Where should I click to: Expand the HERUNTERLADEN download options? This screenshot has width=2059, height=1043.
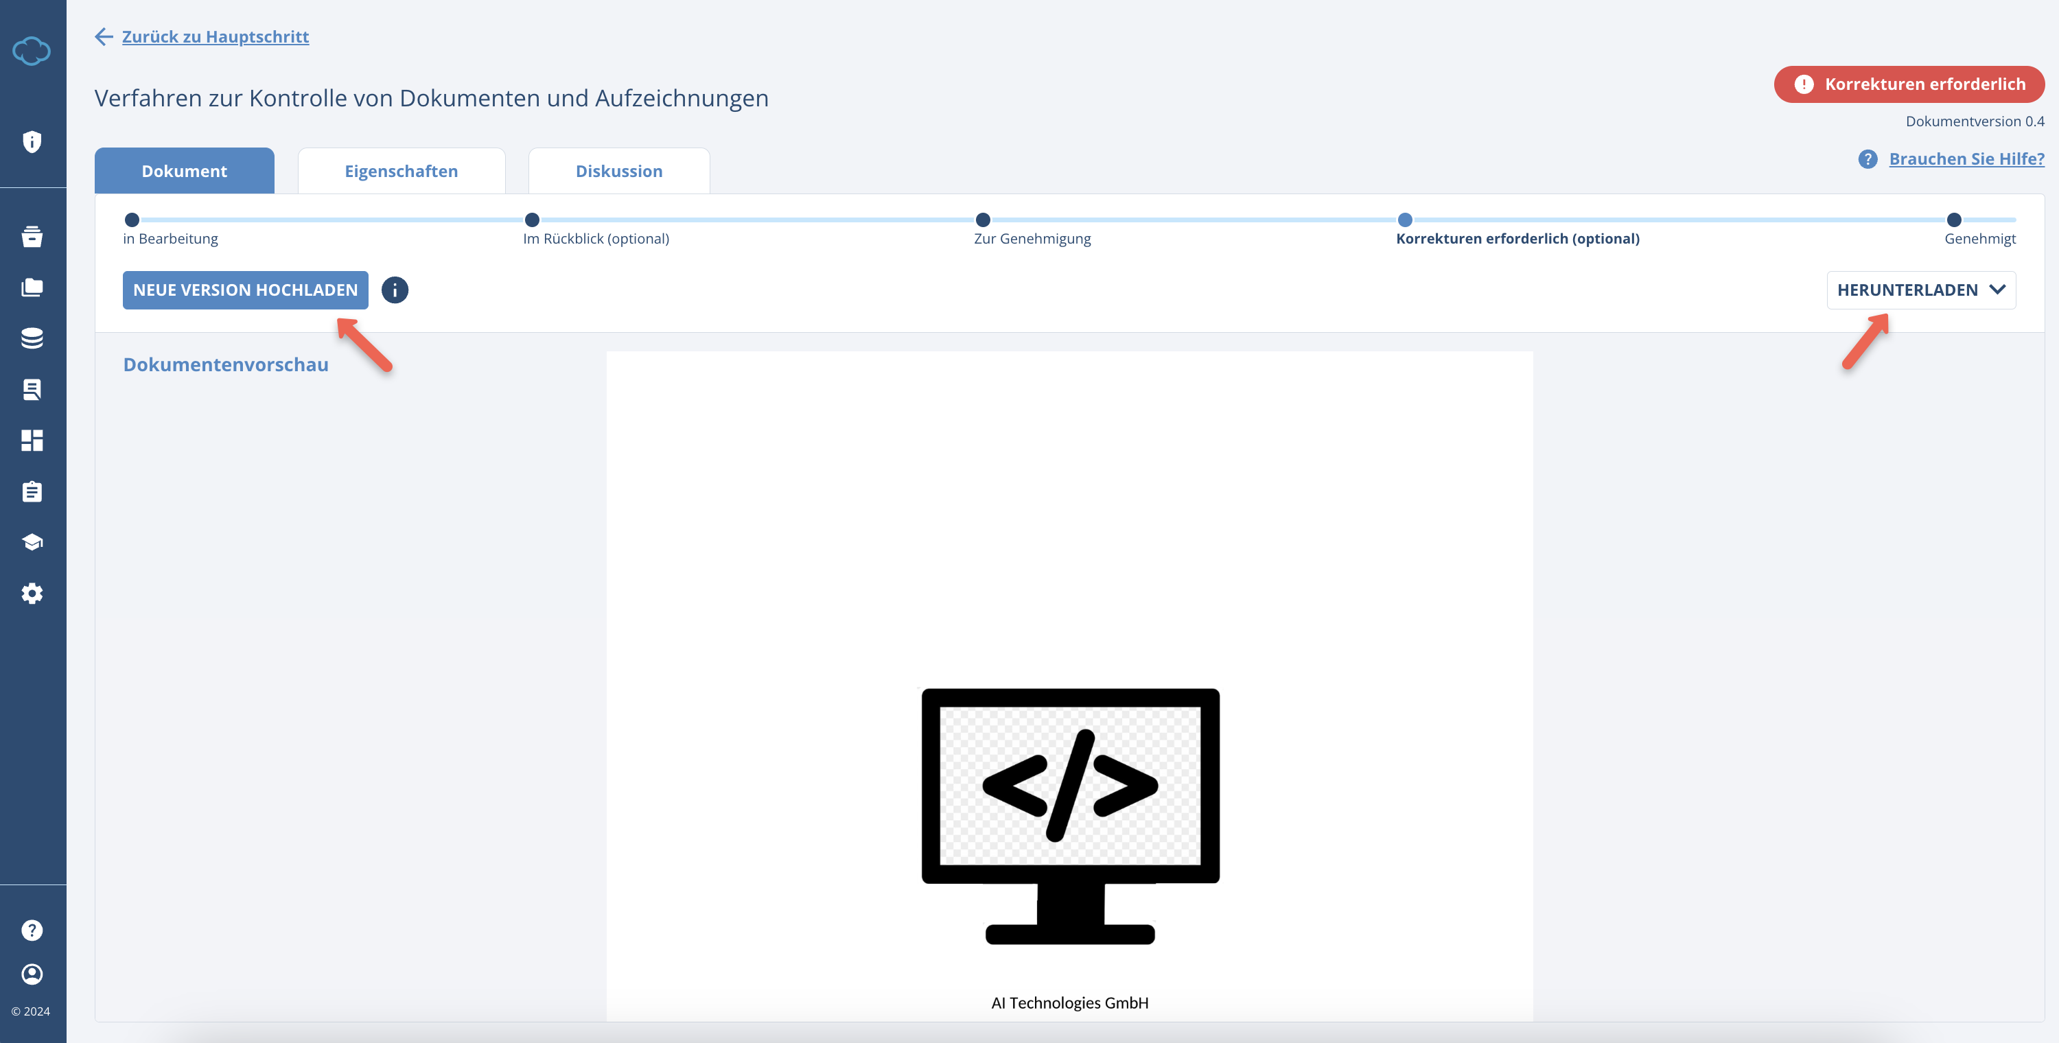pyautogui.click(x=1922, y=290)
